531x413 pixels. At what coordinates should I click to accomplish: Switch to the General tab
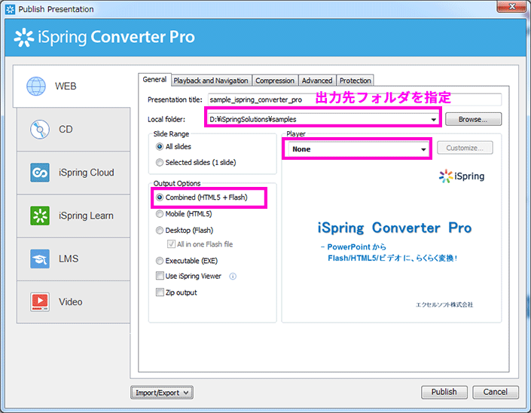154,80
